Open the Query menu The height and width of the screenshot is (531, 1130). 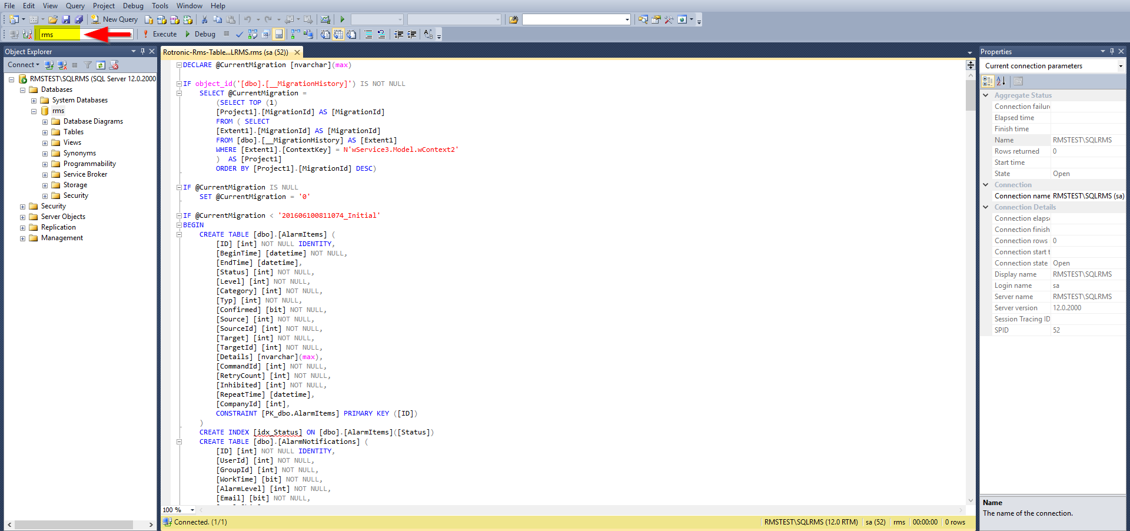click(x=75, y=6)
